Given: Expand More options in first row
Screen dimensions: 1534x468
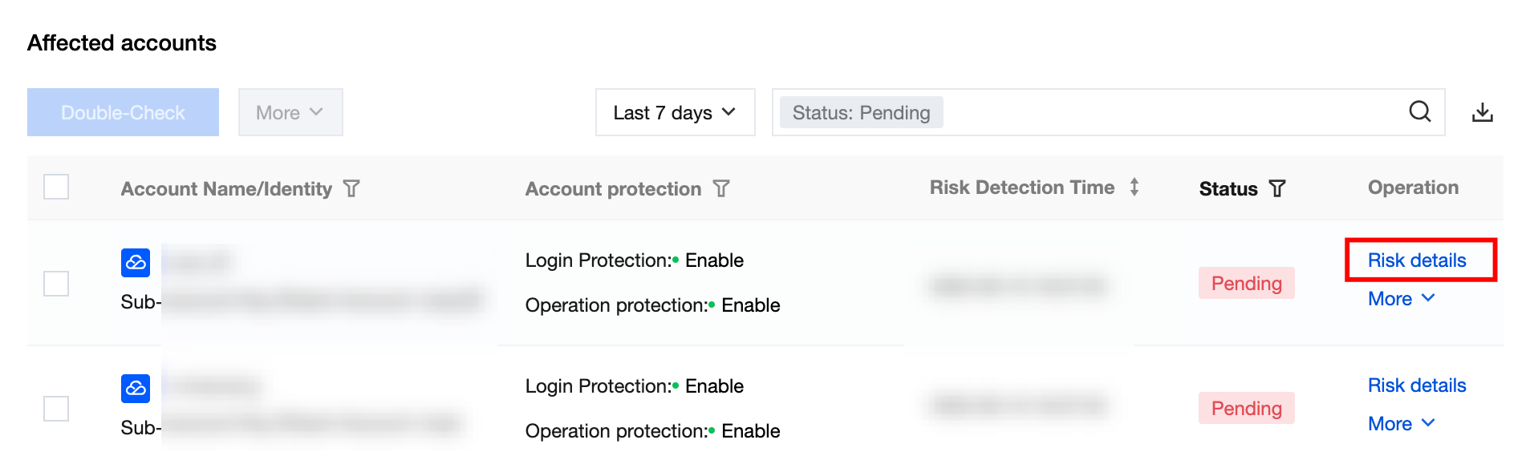Looking at the screenshot, I should pos(1401,299).
